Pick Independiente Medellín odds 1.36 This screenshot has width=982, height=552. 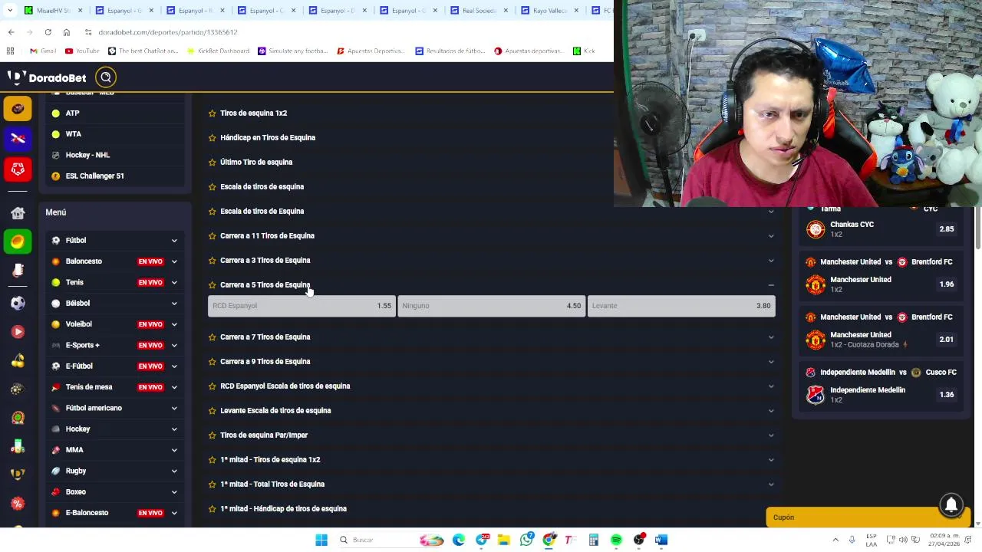coord(947,395)
